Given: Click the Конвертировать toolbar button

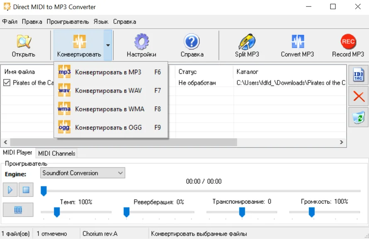Looking at the screenshot, I should [x=79, y=45].
